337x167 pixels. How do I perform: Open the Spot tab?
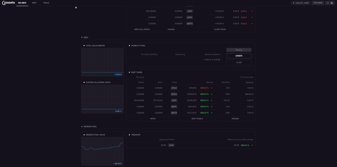(34, 3)
